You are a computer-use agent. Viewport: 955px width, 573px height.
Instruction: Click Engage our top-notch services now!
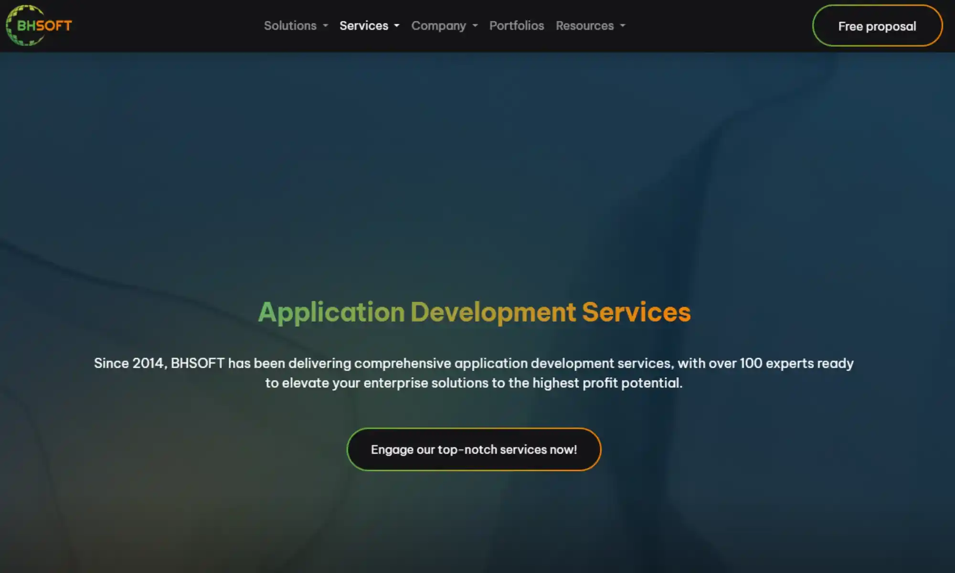point(474,449)
